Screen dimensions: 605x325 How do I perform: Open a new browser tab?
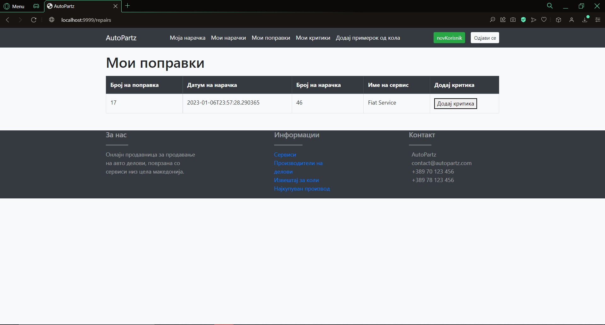click(x=128, y=6)
